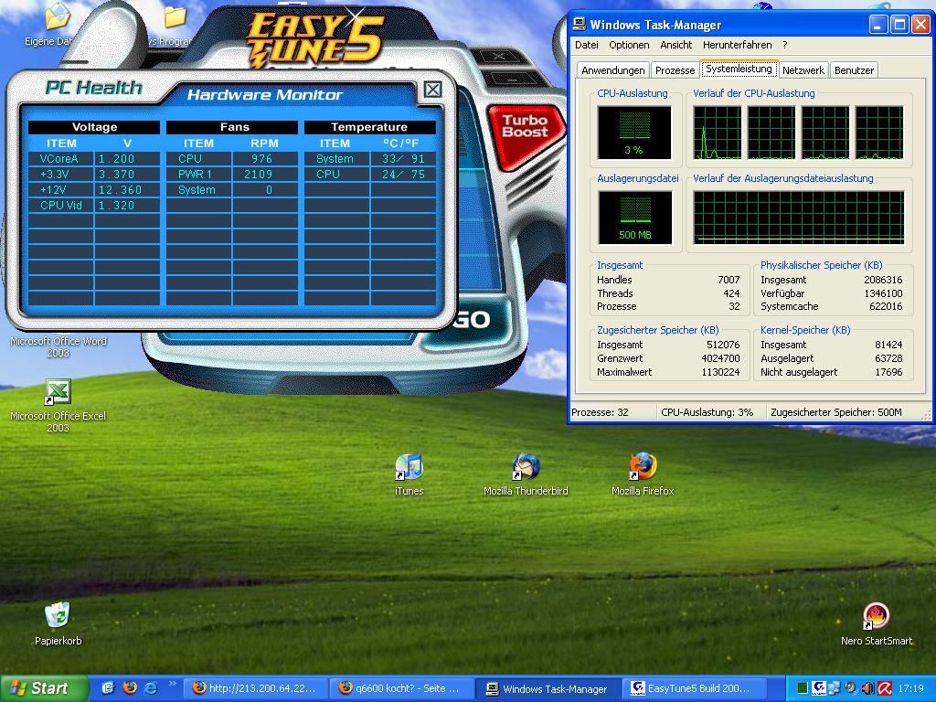This screenshot has width=936, height=702.
Task: Open the ? help menu
Action: [785, 45]
